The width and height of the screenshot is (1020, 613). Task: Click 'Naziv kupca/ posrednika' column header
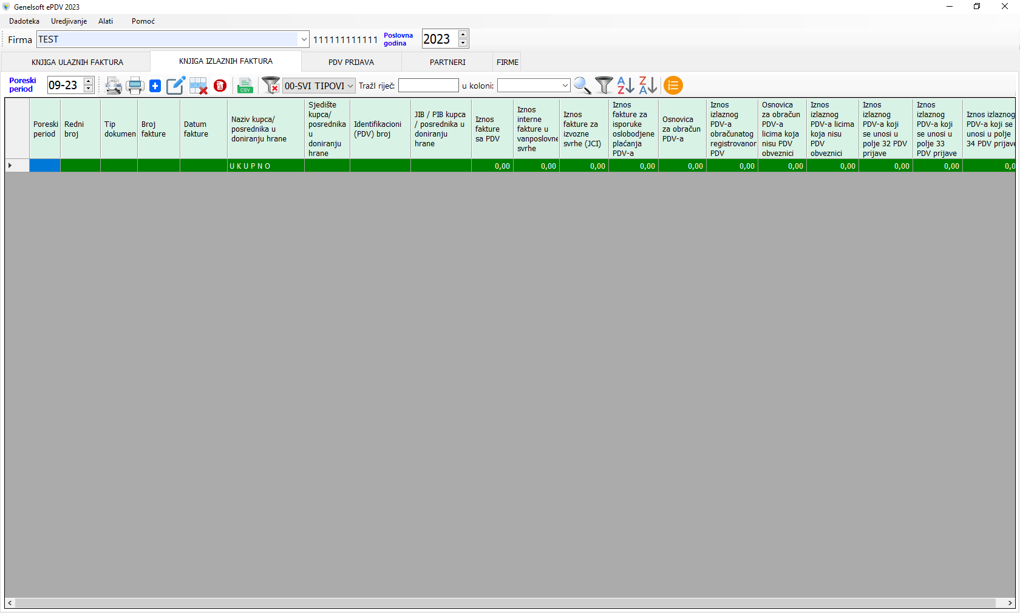pos(266,129)
